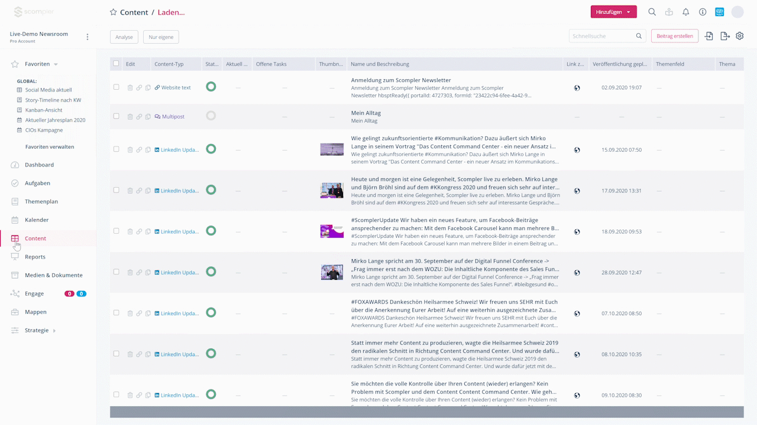Select the checkbox in the table header
Screen dimensions: 757x425
(x=116, y=64)
